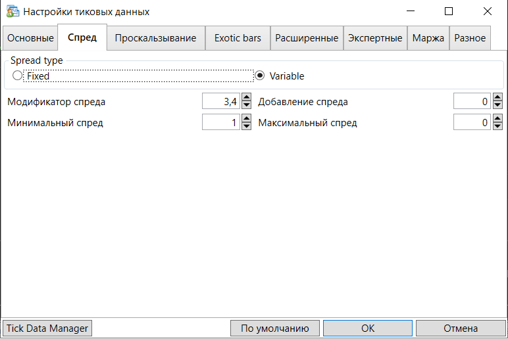Select the Variable spread type radio button
Image resolution: width=508 pixels, height=339 pixels.
pyautogui.click(x=259, y=76)
